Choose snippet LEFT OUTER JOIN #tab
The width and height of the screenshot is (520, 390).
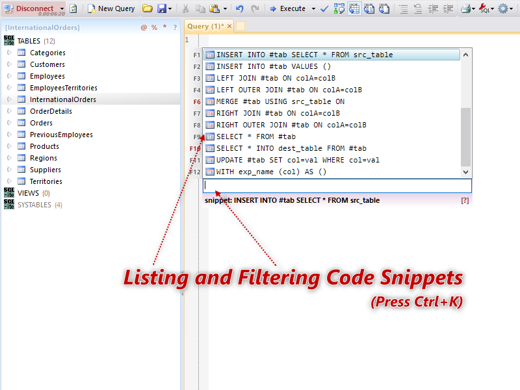[332, 90]
